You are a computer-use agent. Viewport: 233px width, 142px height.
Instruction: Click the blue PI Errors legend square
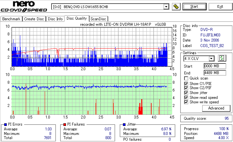coord(5,125)
